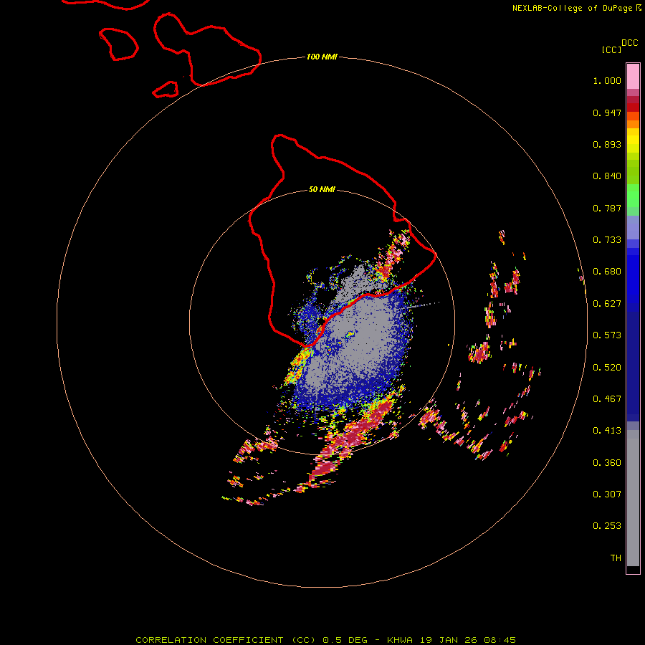Image resolution: width=645 pixels, height=645 pixels.
Task: Select the 0.840 legend value
Action: [607, 176]
